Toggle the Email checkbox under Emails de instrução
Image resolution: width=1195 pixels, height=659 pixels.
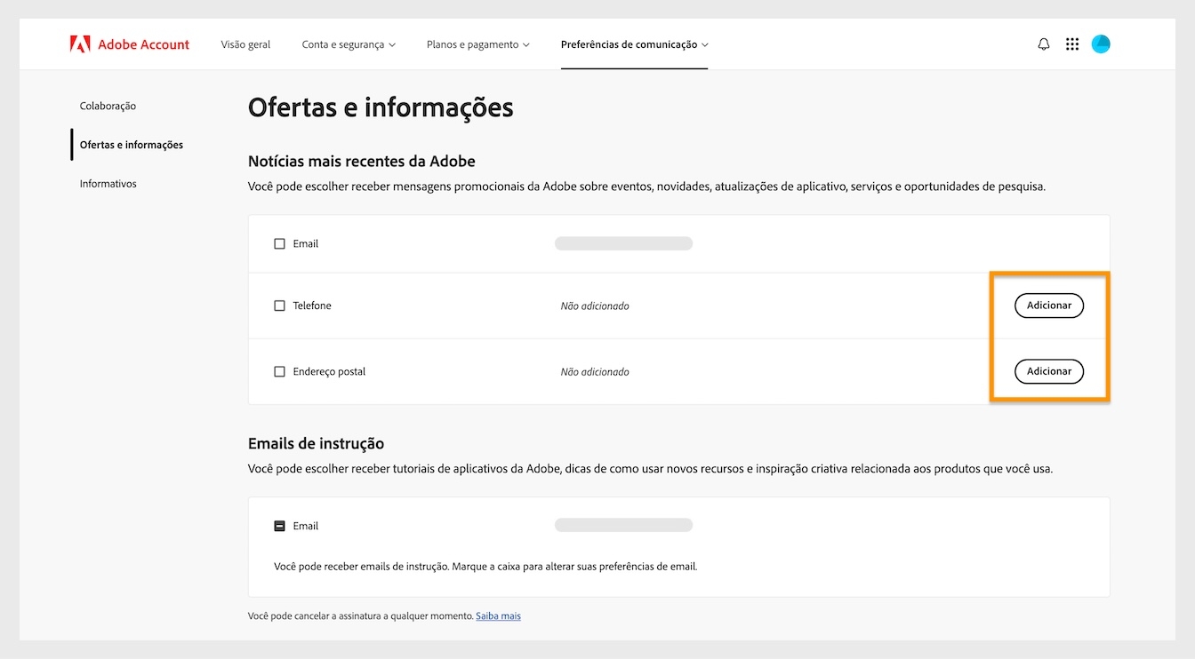point(279,525)
